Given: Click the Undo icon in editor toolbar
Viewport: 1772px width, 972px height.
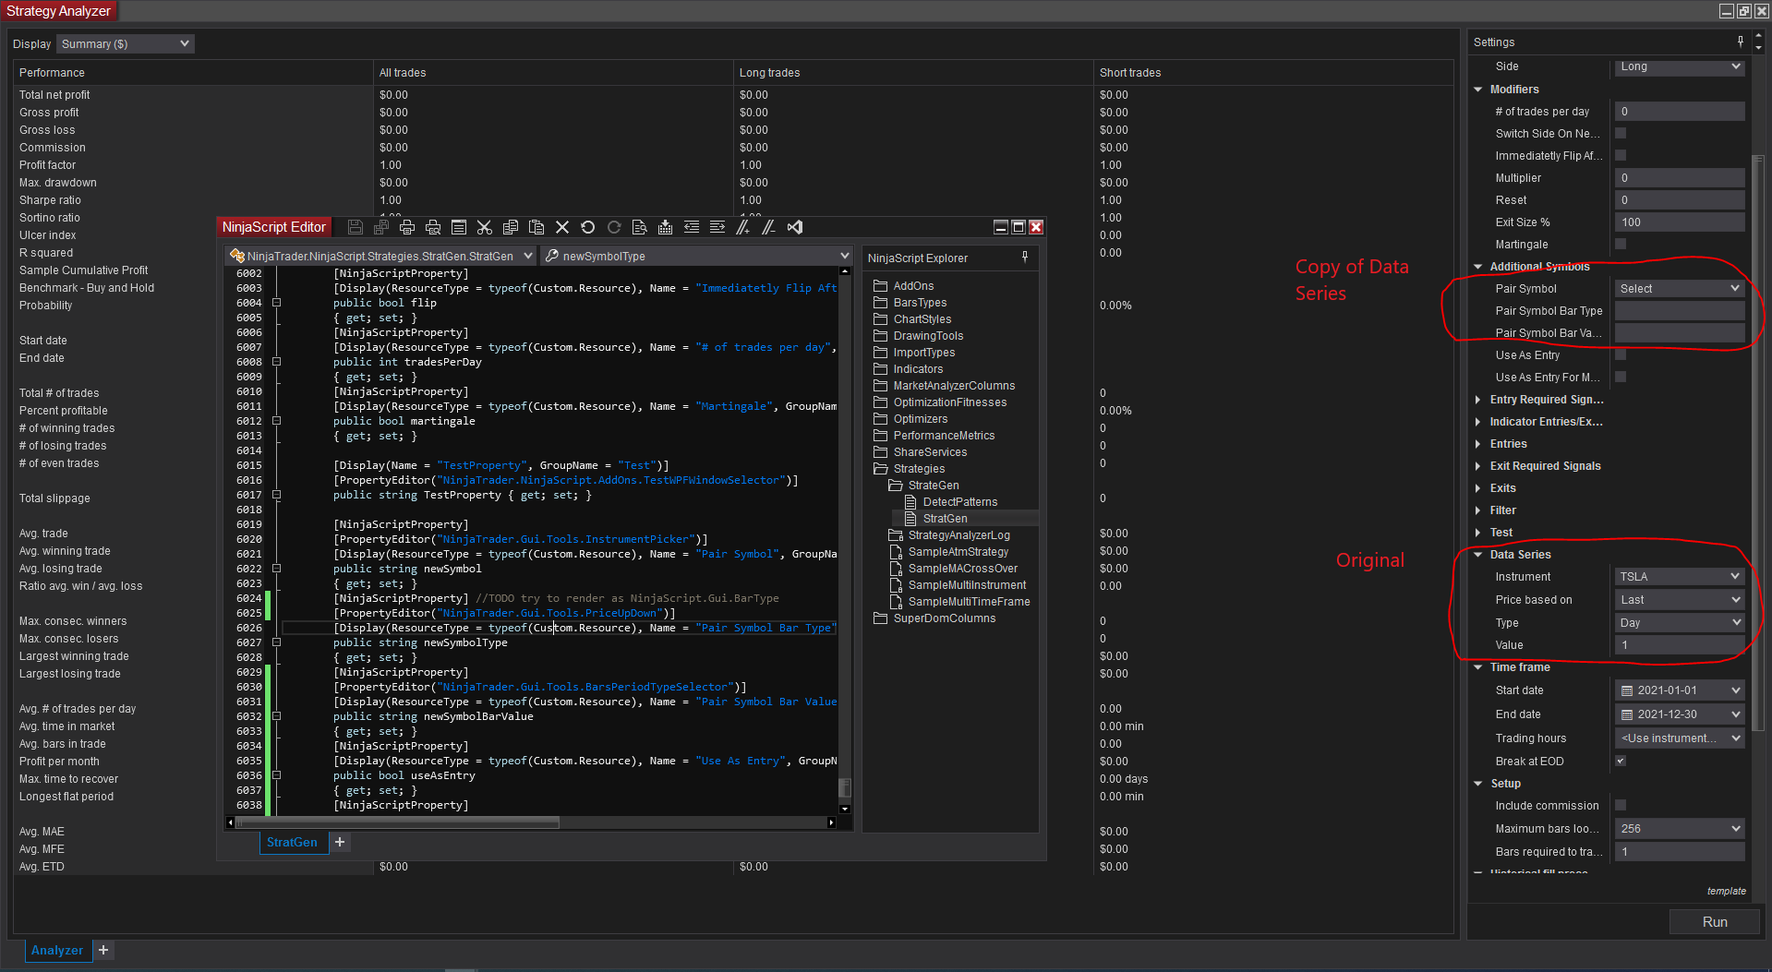Looking at the screenshot, I should click(x=587, y=227).
